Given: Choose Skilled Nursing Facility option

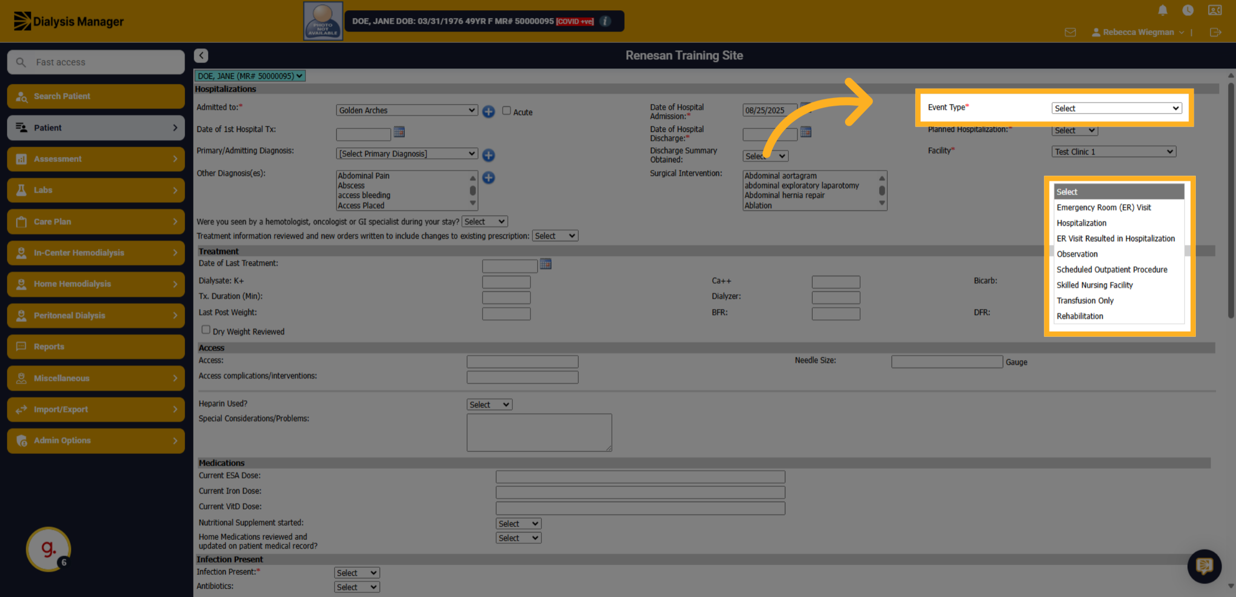Looking at the screenshot, I should pos(1119,285).
